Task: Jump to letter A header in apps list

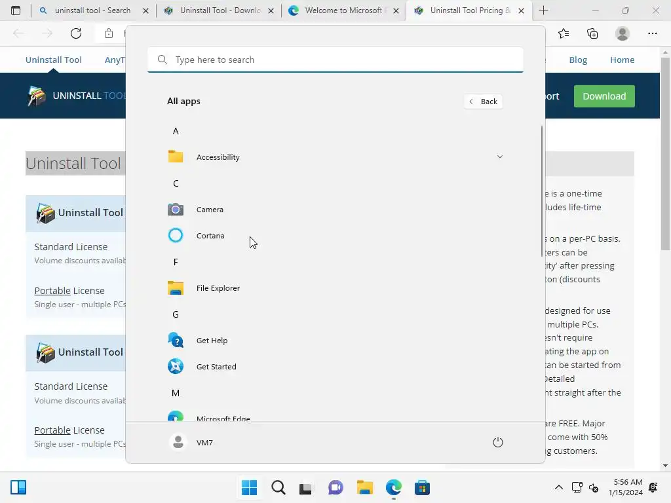Action: [176, 131]
